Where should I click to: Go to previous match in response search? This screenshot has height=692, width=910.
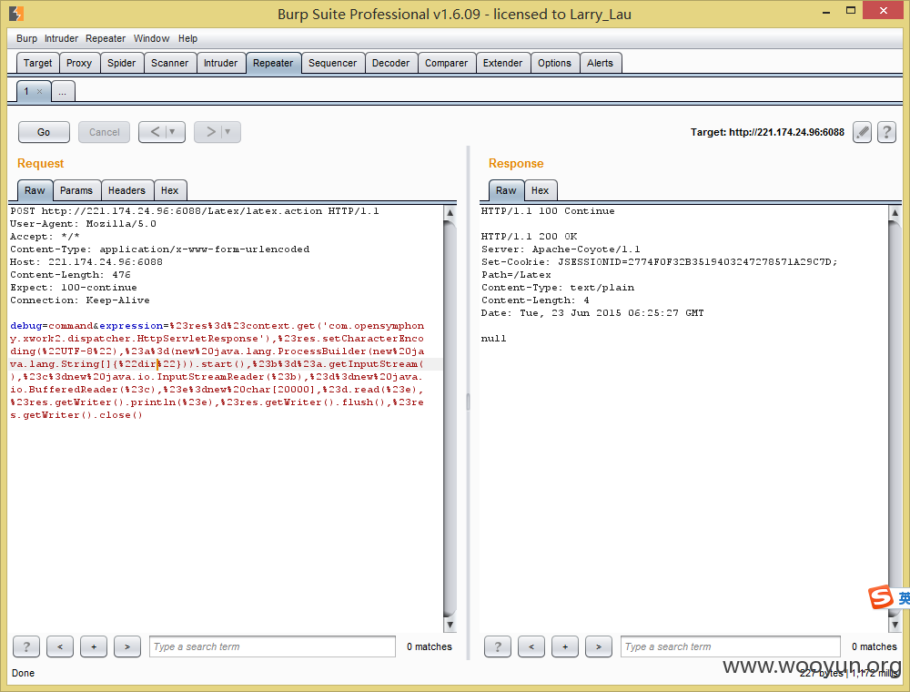[531, 646]
